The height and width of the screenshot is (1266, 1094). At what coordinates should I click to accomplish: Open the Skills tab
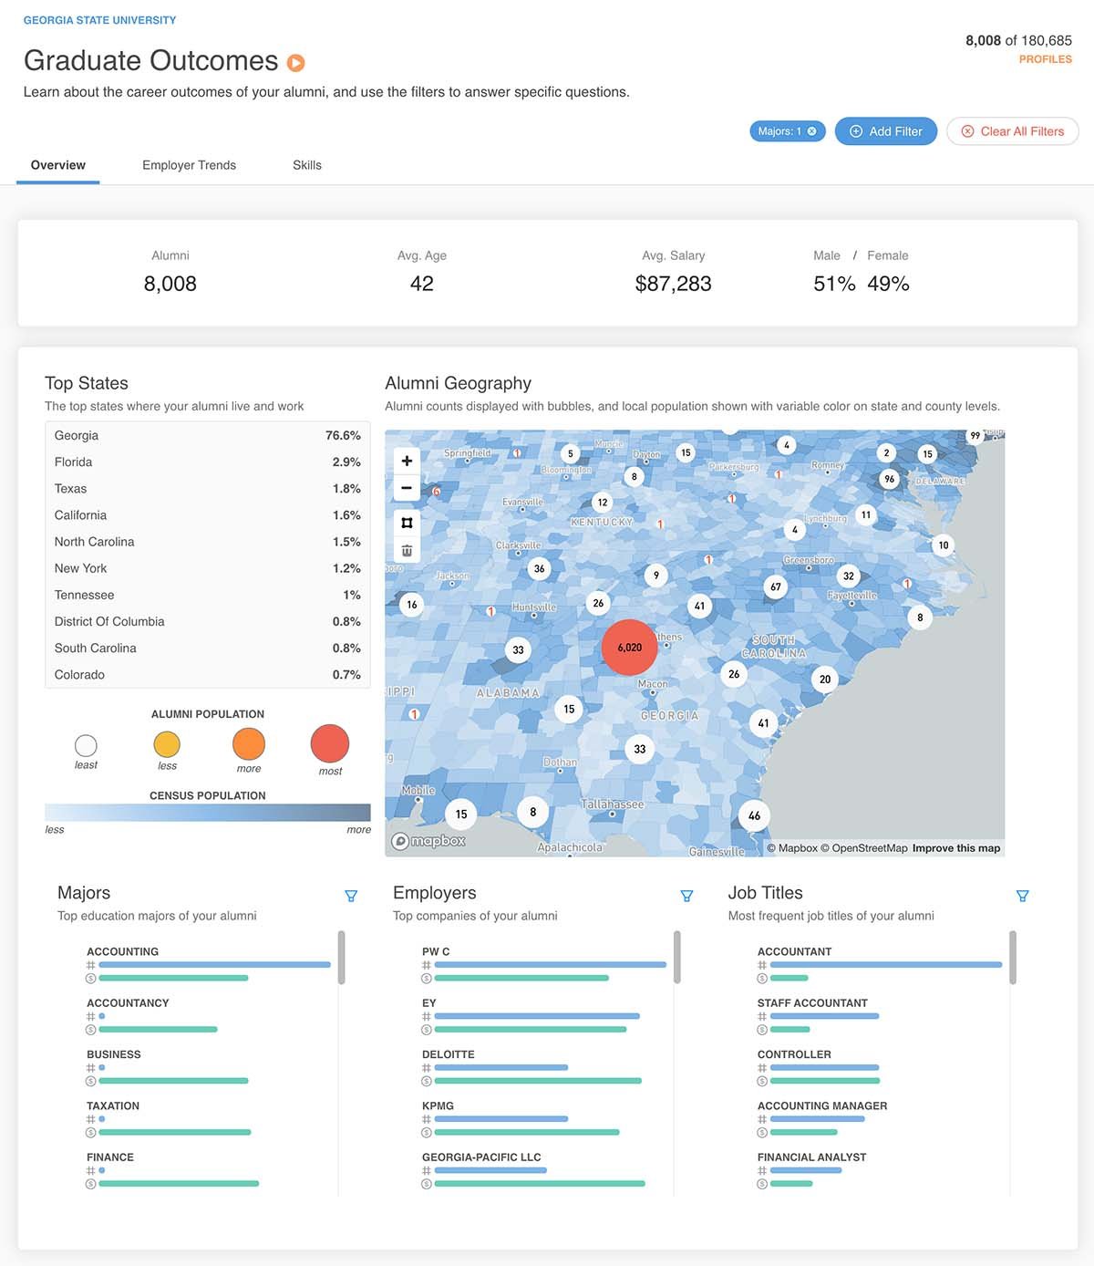306,165
